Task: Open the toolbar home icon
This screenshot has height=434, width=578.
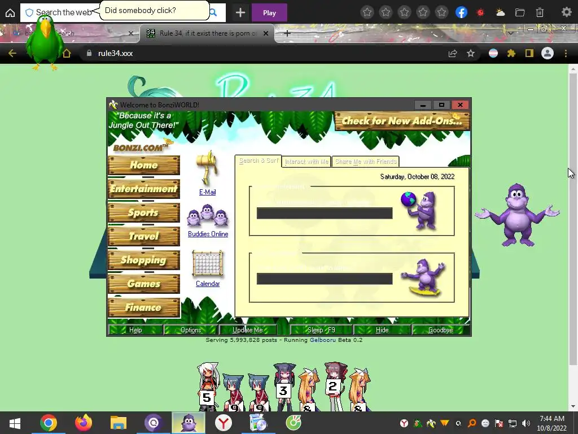Action: (x=10, y=12)
